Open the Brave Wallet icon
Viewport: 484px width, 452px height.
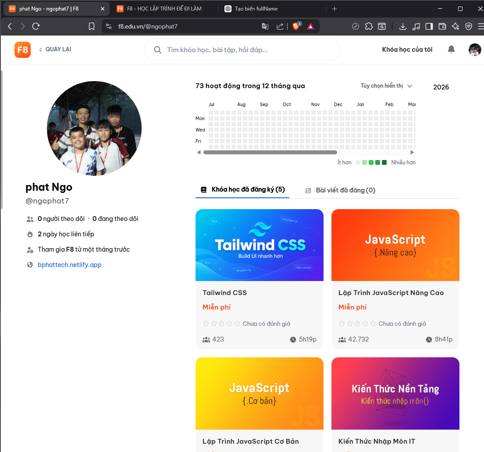[x=442, y=27]
